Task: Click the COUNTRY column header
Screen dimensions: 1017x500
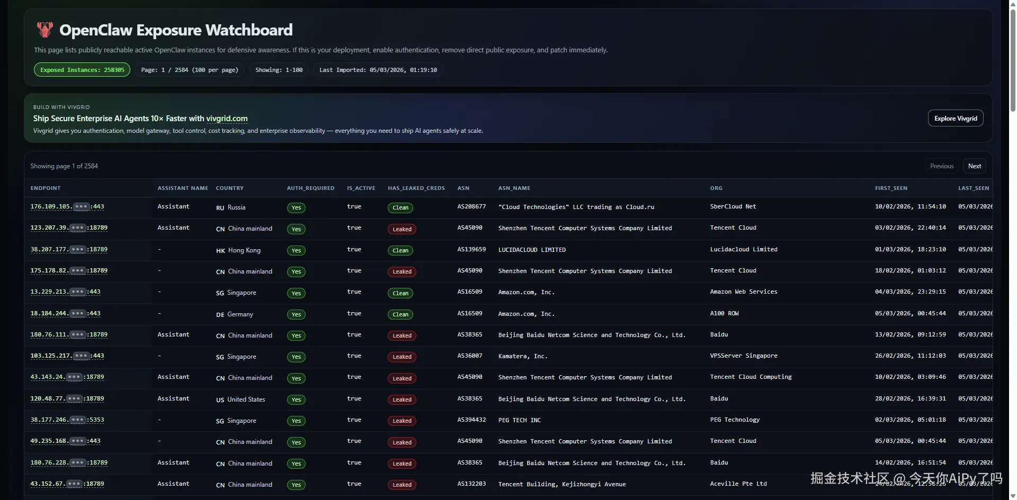Action: coord(230,188)
